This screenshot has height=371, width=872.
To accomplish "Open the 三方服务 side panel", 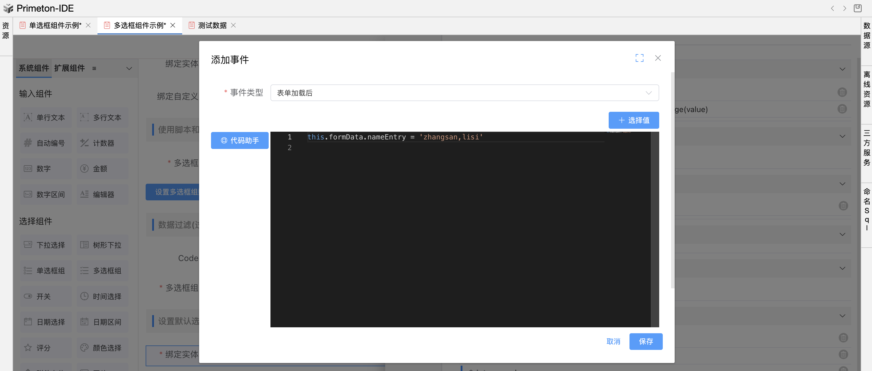I will [866, 147].
